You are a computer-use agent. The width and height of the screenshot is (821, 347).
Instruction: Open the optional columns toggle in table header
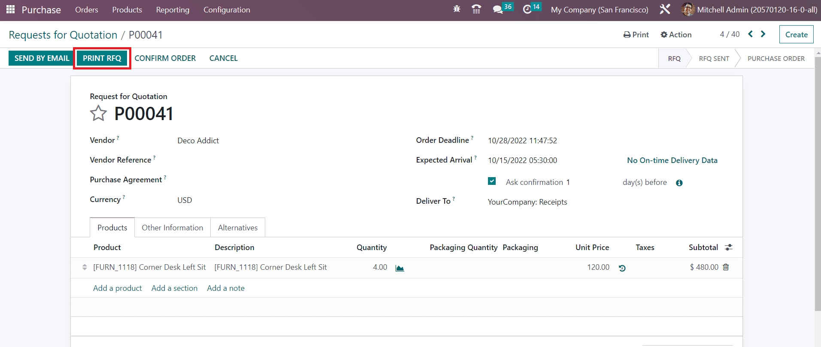coord(728,247)
